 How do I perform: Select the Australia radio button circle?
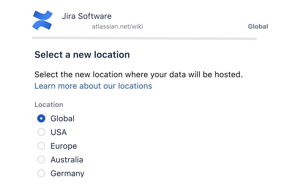click(x=41, y=160)
